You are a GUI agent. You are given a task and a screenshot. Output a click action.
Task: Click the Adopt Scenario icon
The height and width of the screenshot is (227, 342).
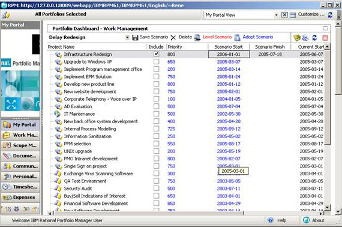click(238, 38)
